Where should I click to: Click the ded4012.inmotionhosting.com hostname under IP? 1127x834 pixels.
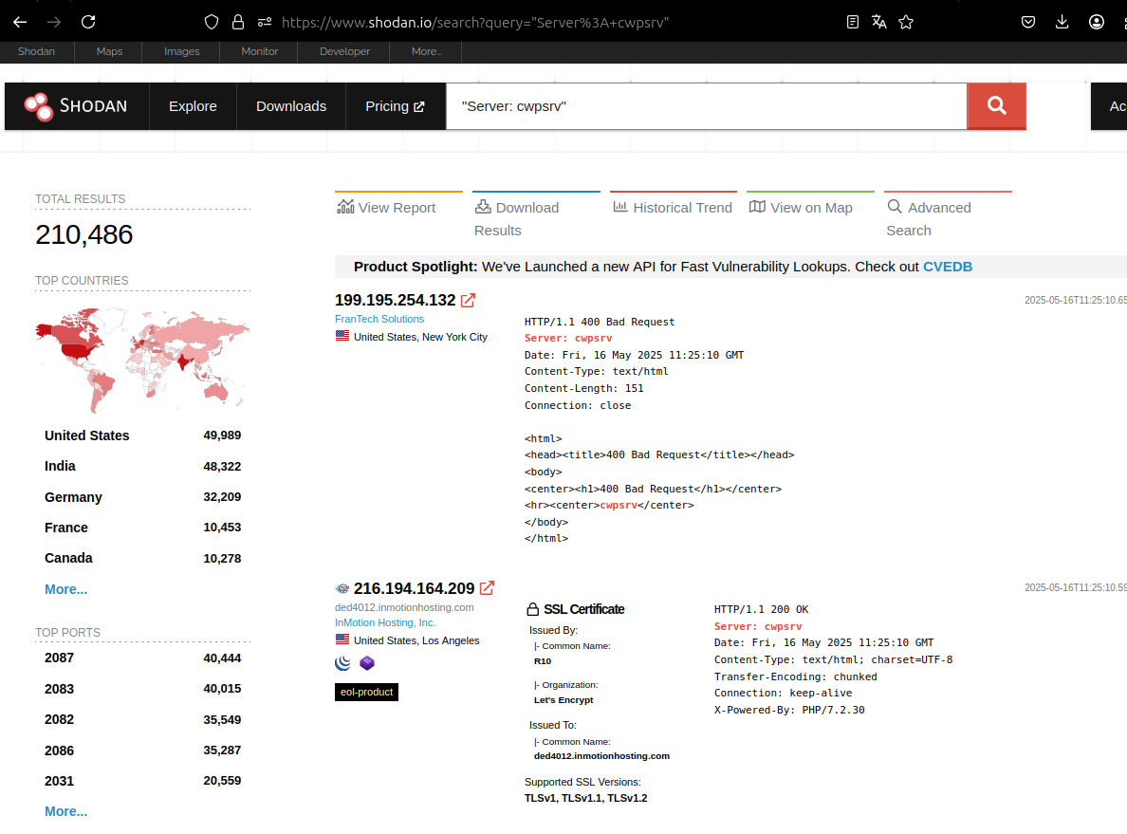tap(404, 607)
